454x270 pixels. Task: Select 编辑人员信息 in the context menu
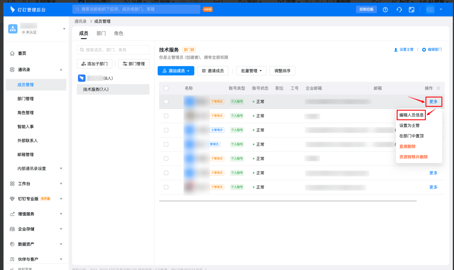[x=411, y=115]
